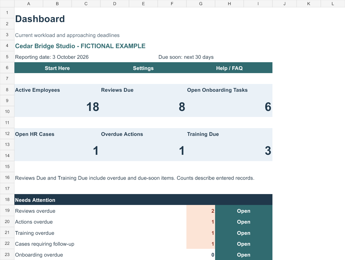Select row 6 header
The width and height of the screenshot is (345, 260).
click(7, 68)
